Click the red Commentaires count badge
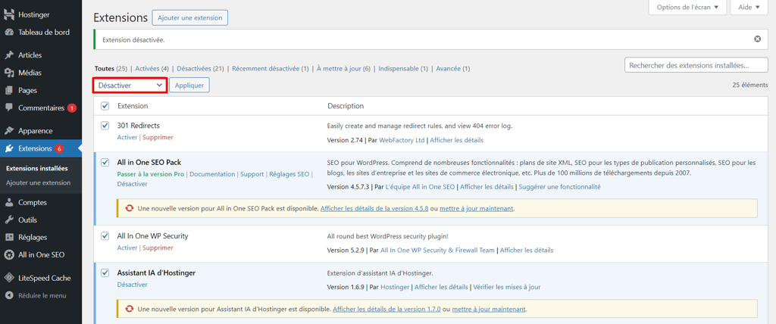This screenshot has height=324, width=776. pos(72,107)
